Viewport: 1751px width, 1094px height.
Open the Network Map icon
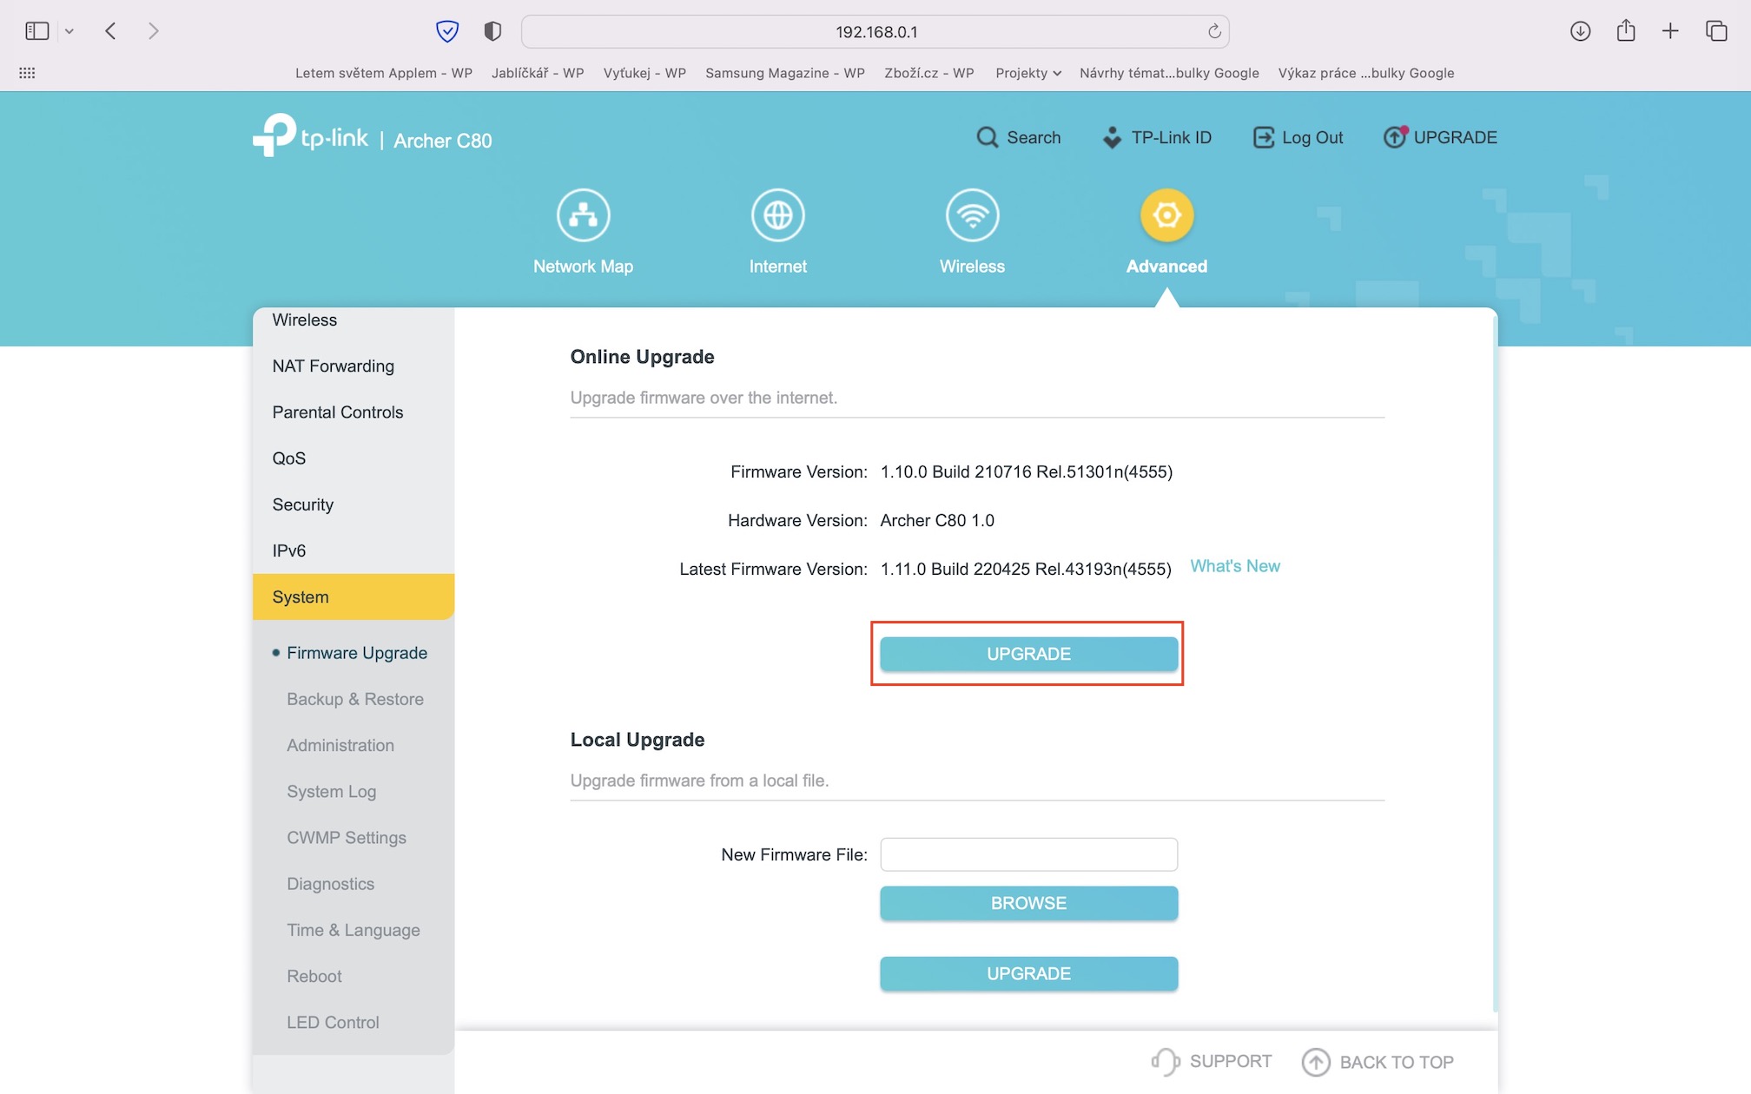click(583, 215)
